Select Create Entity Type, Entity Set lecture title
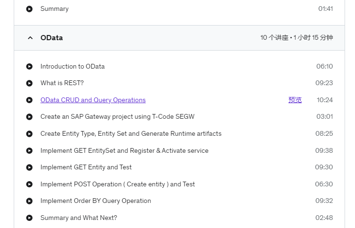This screenshot has height=228, width=355. pos(131,134)
